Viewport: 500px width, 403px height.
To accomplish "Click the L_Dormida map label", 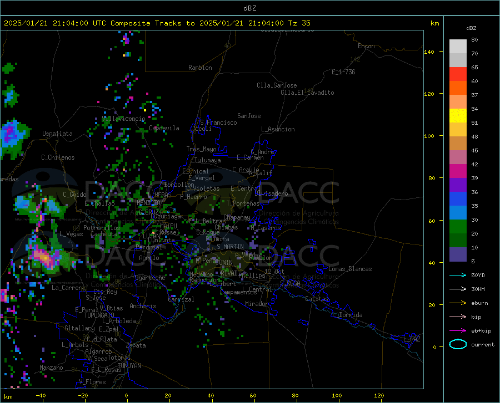I will point(347,315).
